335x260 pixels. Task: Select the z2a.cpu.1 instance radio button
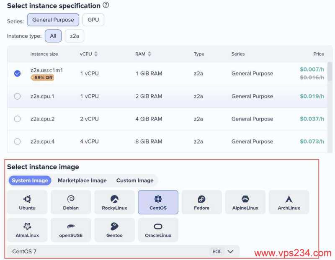(17, 96)
